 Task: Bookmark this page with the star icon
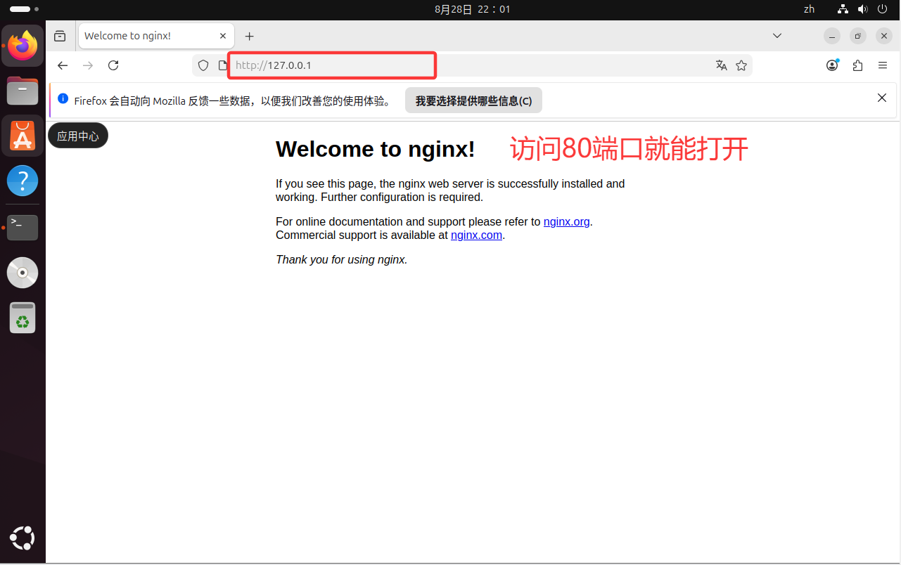click(741, 65)
